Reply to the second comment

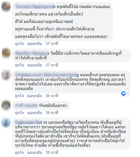(35, 65)
